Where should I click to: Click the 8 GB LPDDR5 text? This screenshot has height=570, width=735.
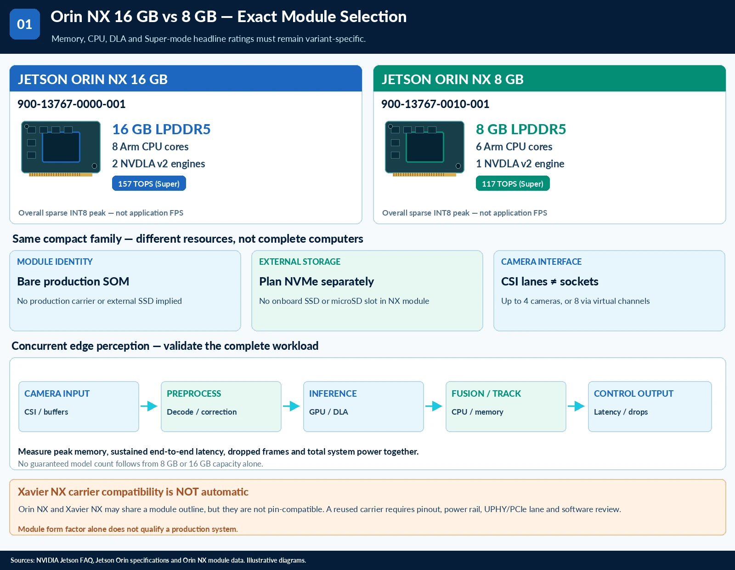tap(521, 129)
